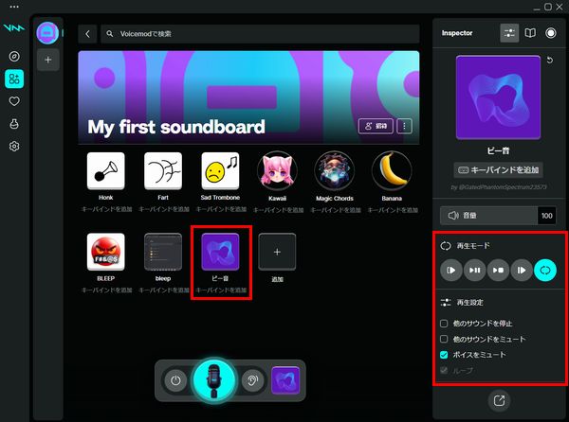Toggle the ループ checkbox
The width and height of the screenshot is (569, 422).
(444, 370)
